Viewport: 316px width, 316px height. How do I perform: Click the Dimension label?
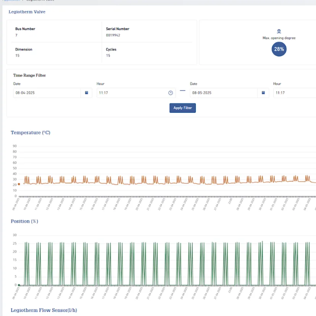24,49
